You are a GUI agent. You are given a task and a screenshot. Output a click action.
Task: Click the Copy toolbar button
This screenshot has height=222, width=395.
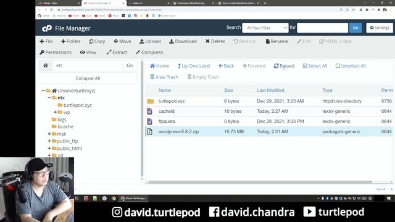(x=97, y=41)
